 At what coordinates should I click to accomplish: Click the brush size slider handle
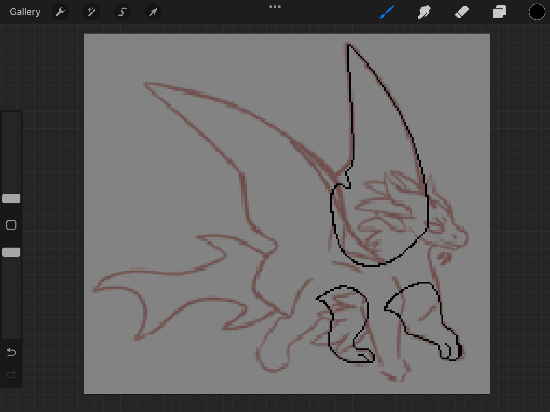[x=11, y=198]
